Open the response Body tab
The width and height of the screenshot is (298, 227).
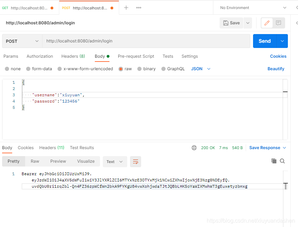point(7,148)
